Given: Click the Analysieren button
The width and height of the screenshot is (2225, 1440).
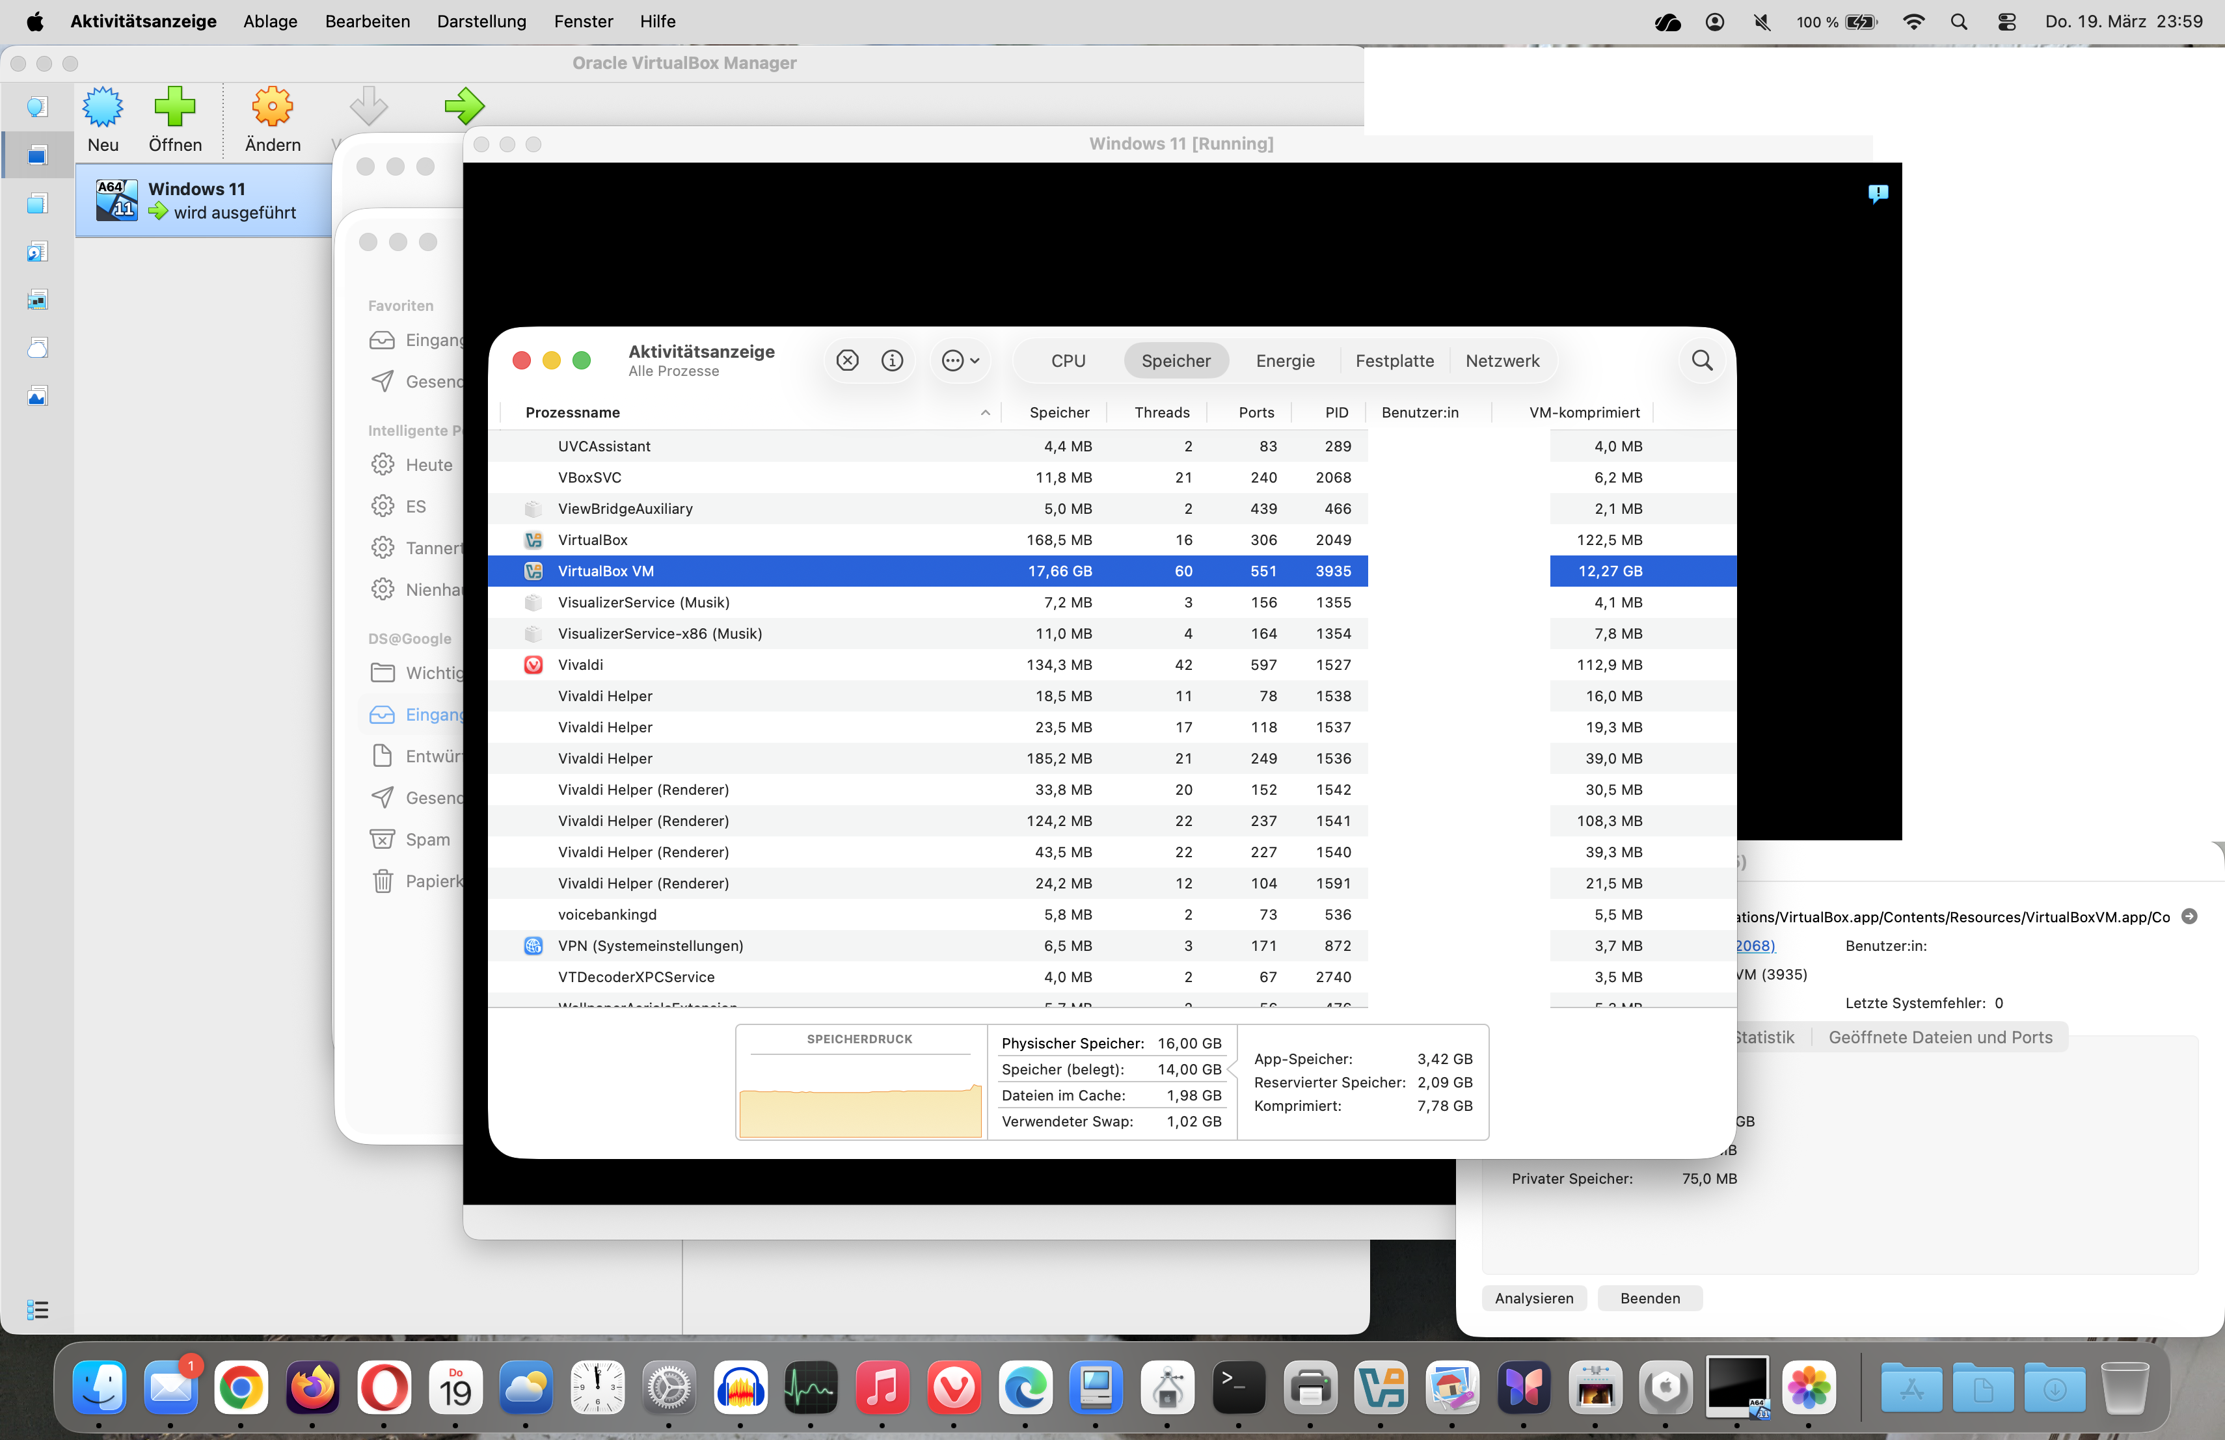Looking at the screenshot, I should click(x=1534, y=1298).
